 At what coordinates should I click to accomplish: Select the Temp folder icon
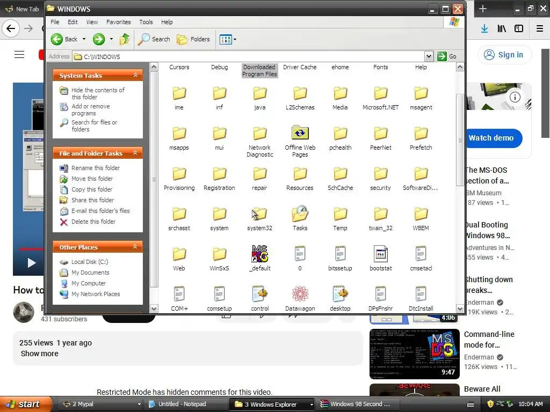pyautogui.click(x=340, y=214)
